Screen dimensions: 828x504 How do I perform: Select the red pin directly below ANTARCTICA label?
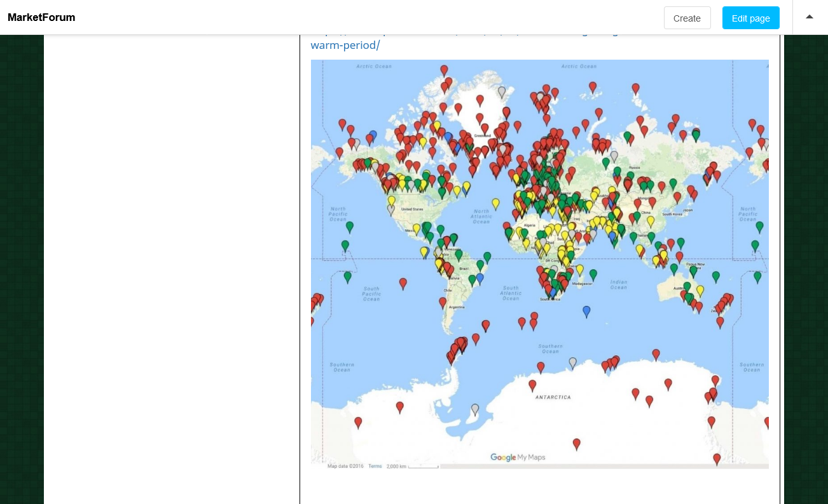coord(576,444)
